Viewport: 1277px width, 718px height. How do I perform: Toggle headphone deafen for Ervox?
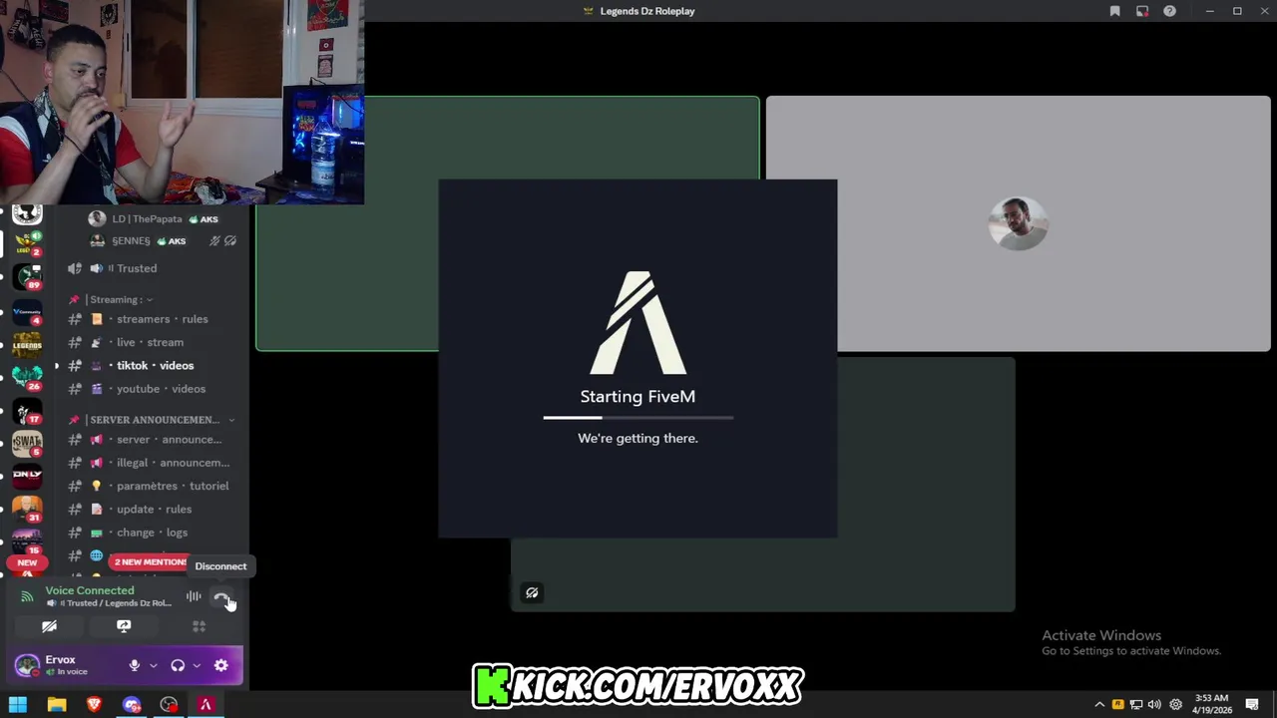coord(178,665)
